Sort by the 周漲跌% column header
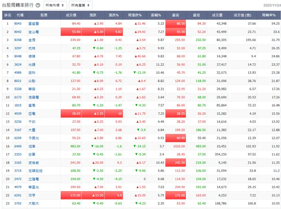 point(135,15)
